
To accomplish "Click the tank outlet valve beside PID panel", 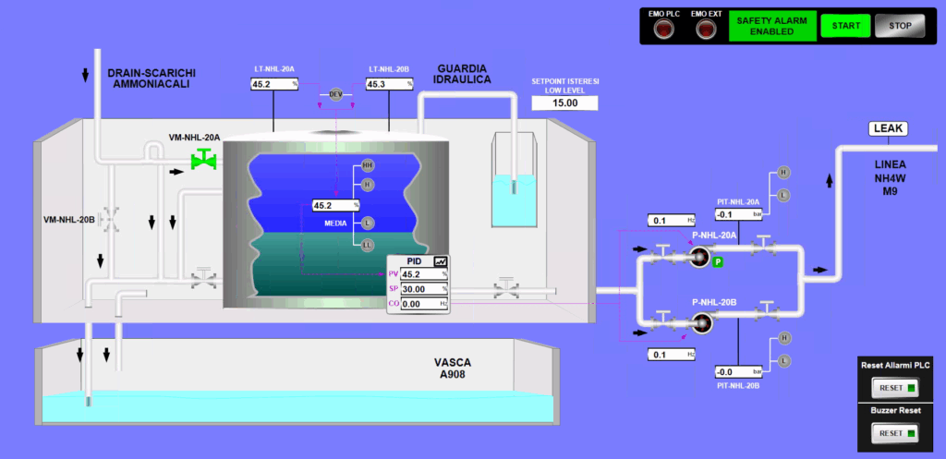I will pyautogui.click(x=505, y=288).
